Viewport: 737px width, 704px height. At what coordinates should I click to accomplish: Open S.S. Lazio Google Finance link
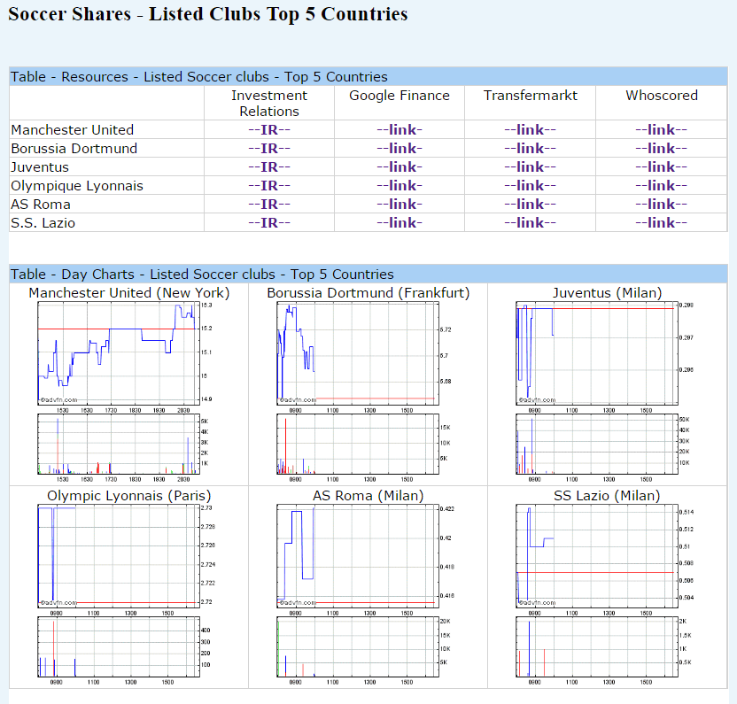400,223
